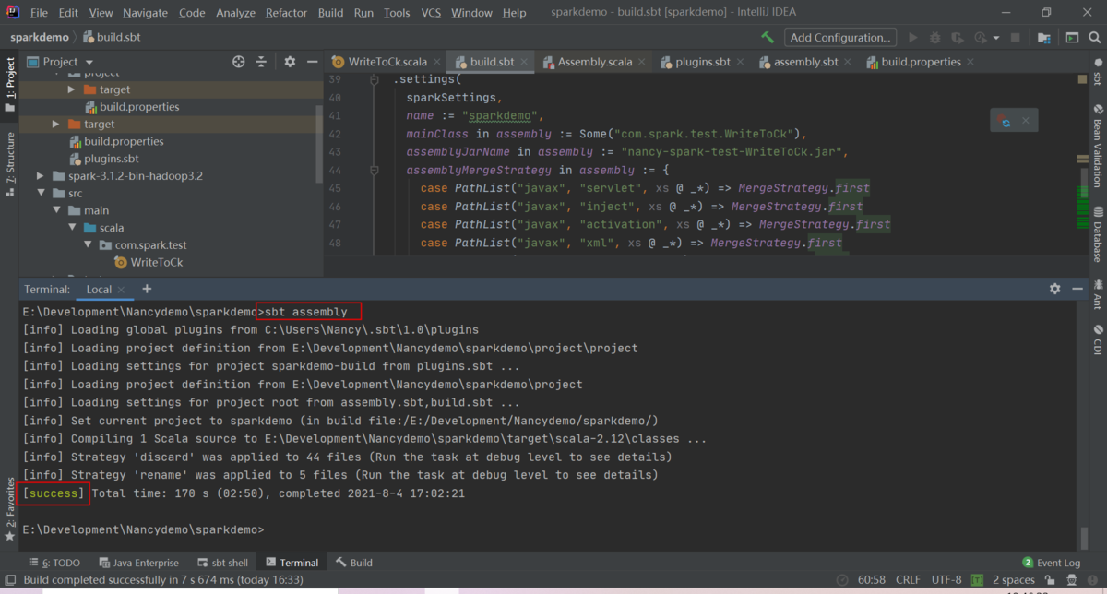Expand the first target folder under project
Screen dimensions: 1107x594
coord(72,89)
